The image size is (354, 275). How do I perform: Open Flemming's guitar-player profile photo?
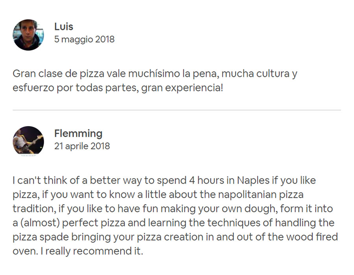(x=28, y=141)
